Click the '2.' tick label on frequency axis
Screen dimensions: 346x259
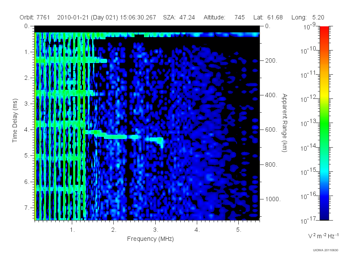point(114,230)
